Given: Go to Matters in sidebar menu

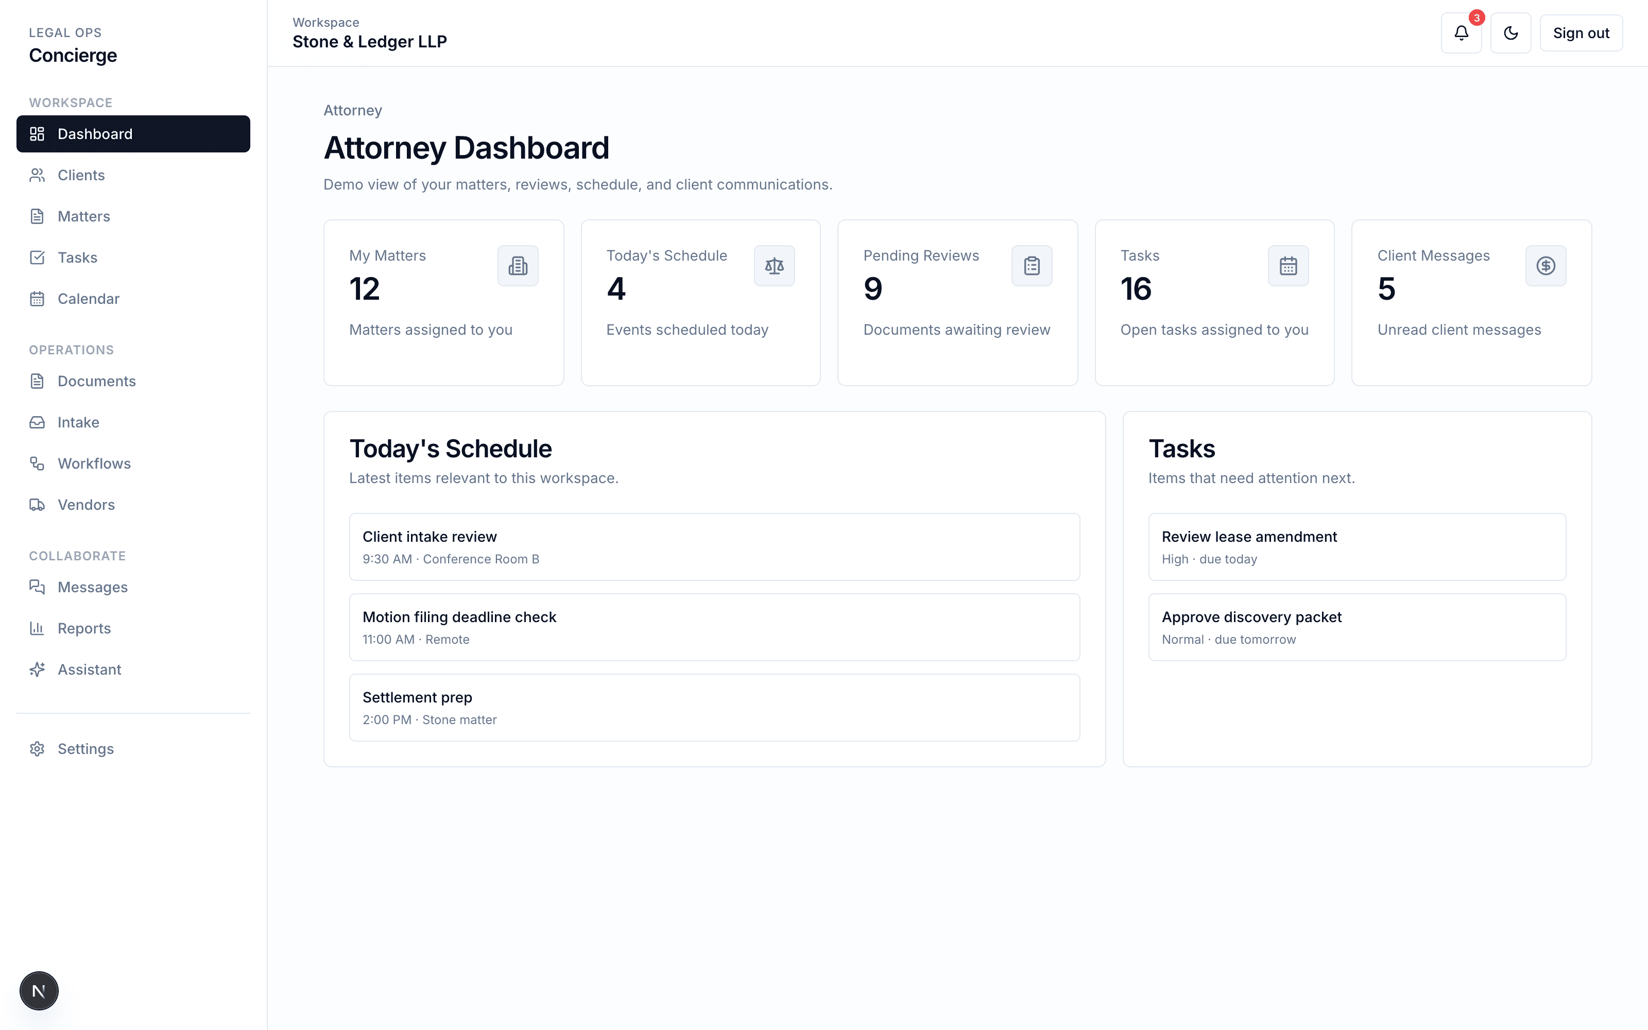Looking at the screenshot, I should (133, 216).
